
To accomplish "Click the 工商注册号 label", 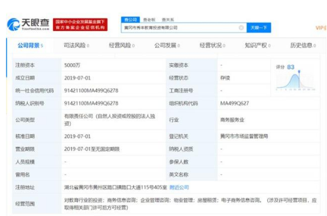I will (x=181, y=91).
